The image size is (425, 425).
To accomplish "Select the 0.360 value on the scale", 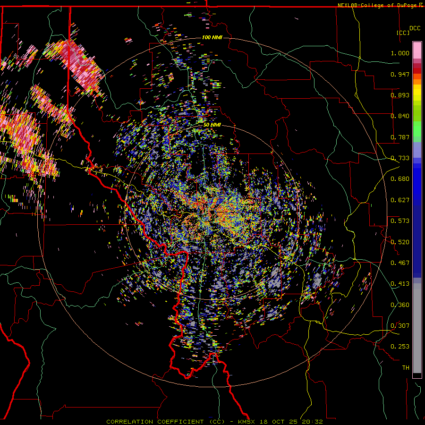I will 400,305.
